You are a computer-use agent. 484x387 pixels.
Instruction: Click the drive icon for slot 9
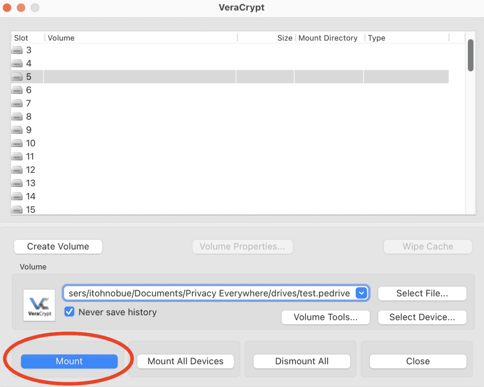tap(17, 130)
